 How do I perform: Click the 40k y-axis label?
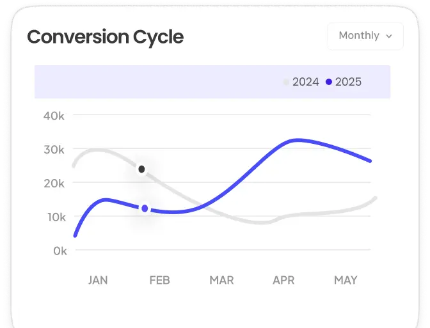pos(54,116)
